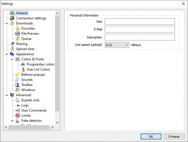This screenshot has width=188, height=142.
Task: Select User Commands entry
Action: pos(34,110)
